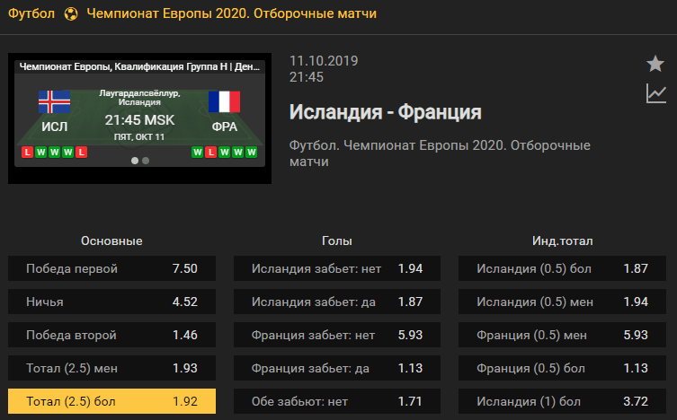Select second carousel dot in match widget
677x420 pixels.
click(x=146, y=161)
